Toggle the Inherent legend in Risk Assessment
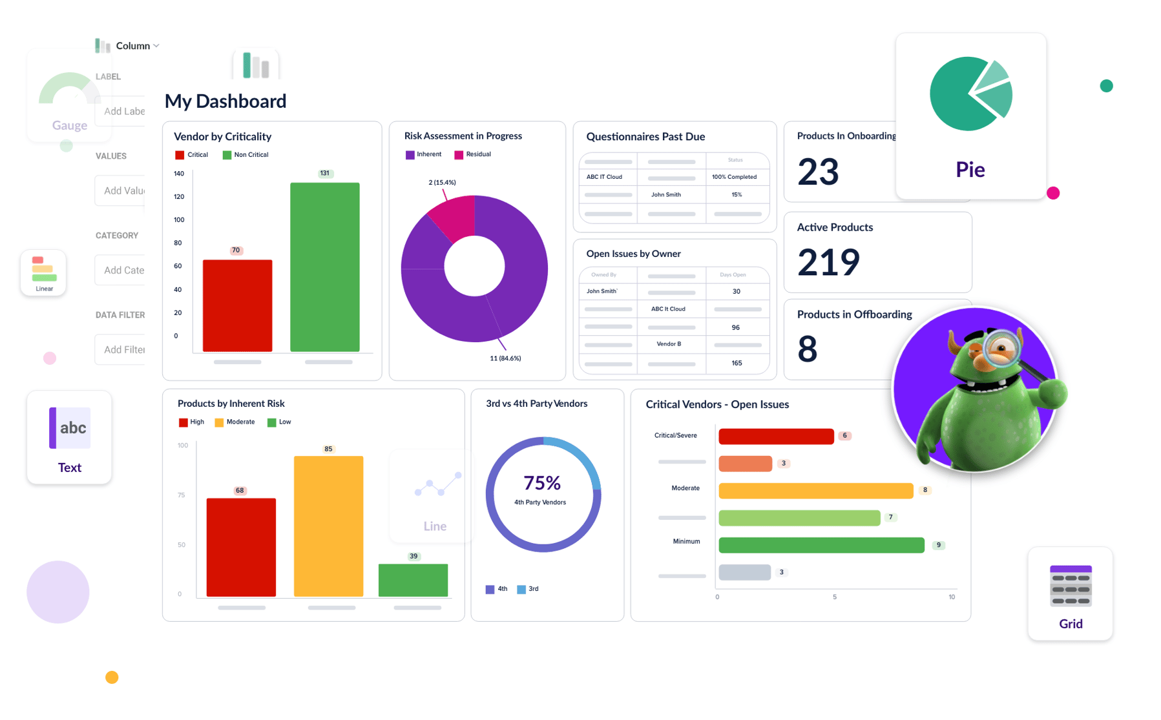The height and width of the screenshot is (720, 1161). pyautogui.click(x=423, y=154)
